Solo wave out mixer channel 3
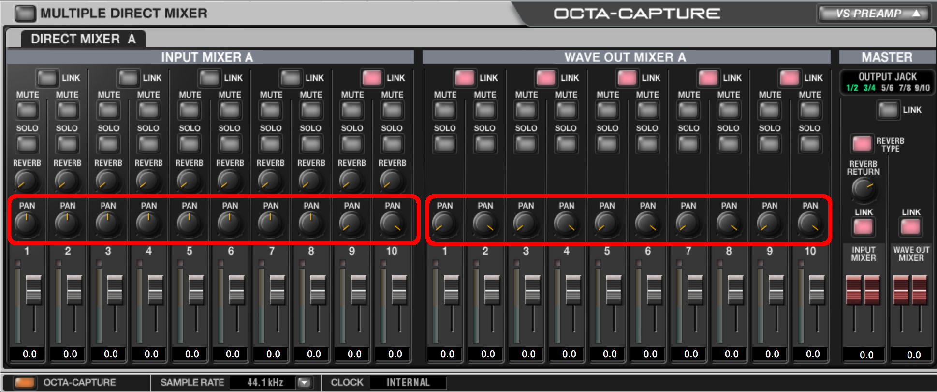This screenshot has width=937, height=392. [526, 144]
